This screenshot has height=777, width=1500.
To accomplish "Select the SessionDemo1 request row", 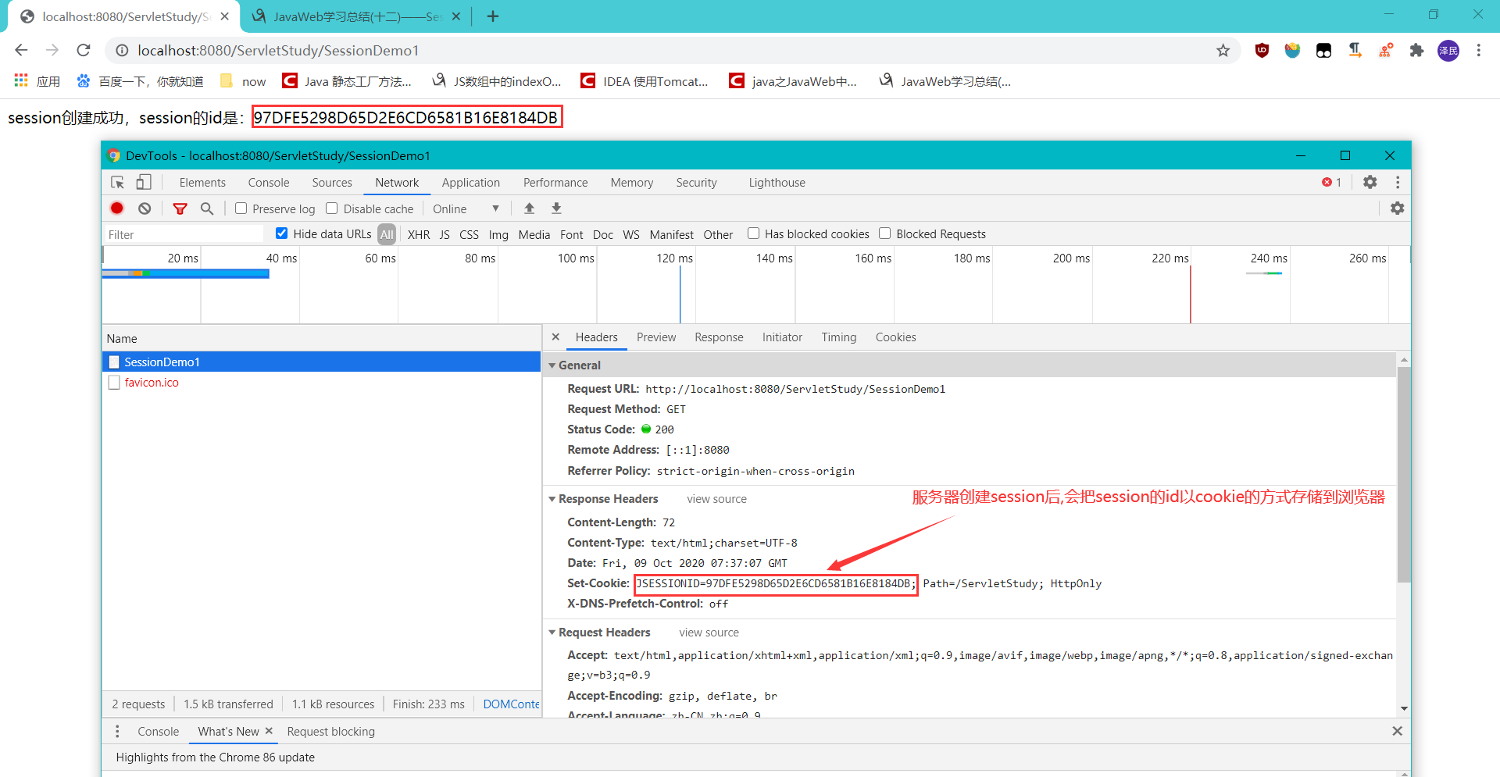I will [x=321, y=362].
